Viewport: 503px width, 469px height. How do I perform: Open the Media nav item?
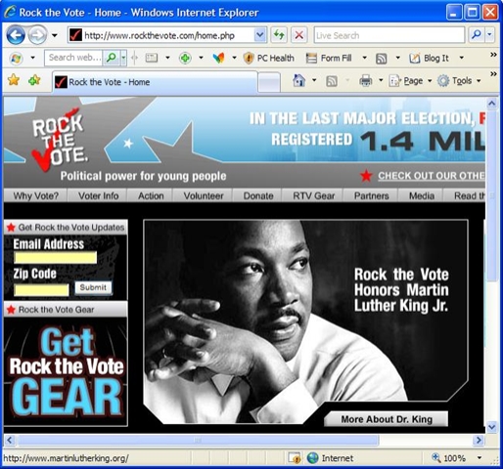pyautogui.click(x=422, y=195)
